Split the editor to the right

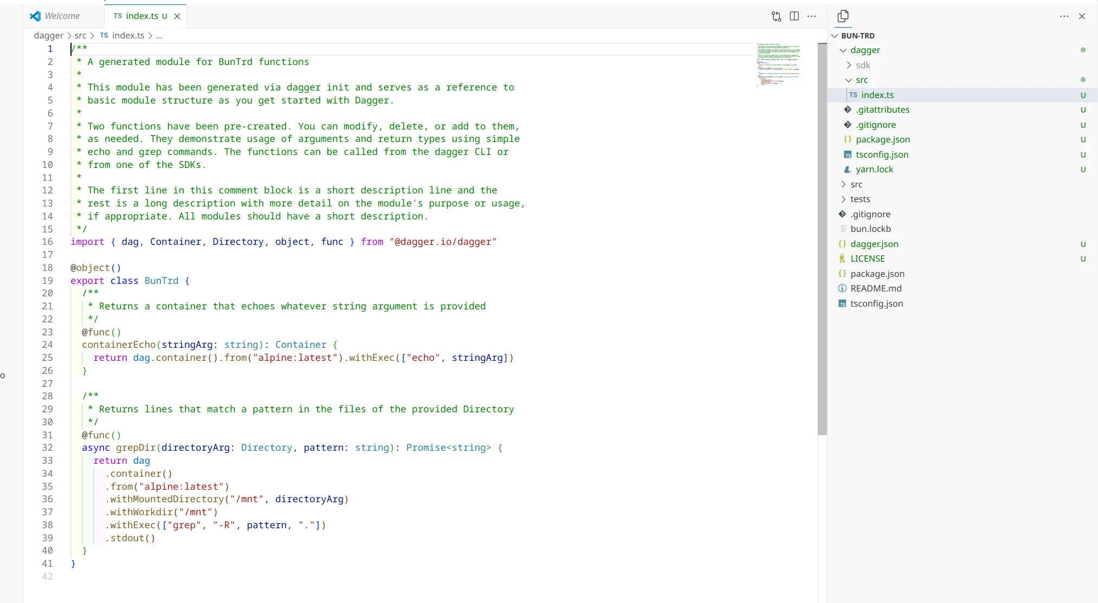coord(794,16)
